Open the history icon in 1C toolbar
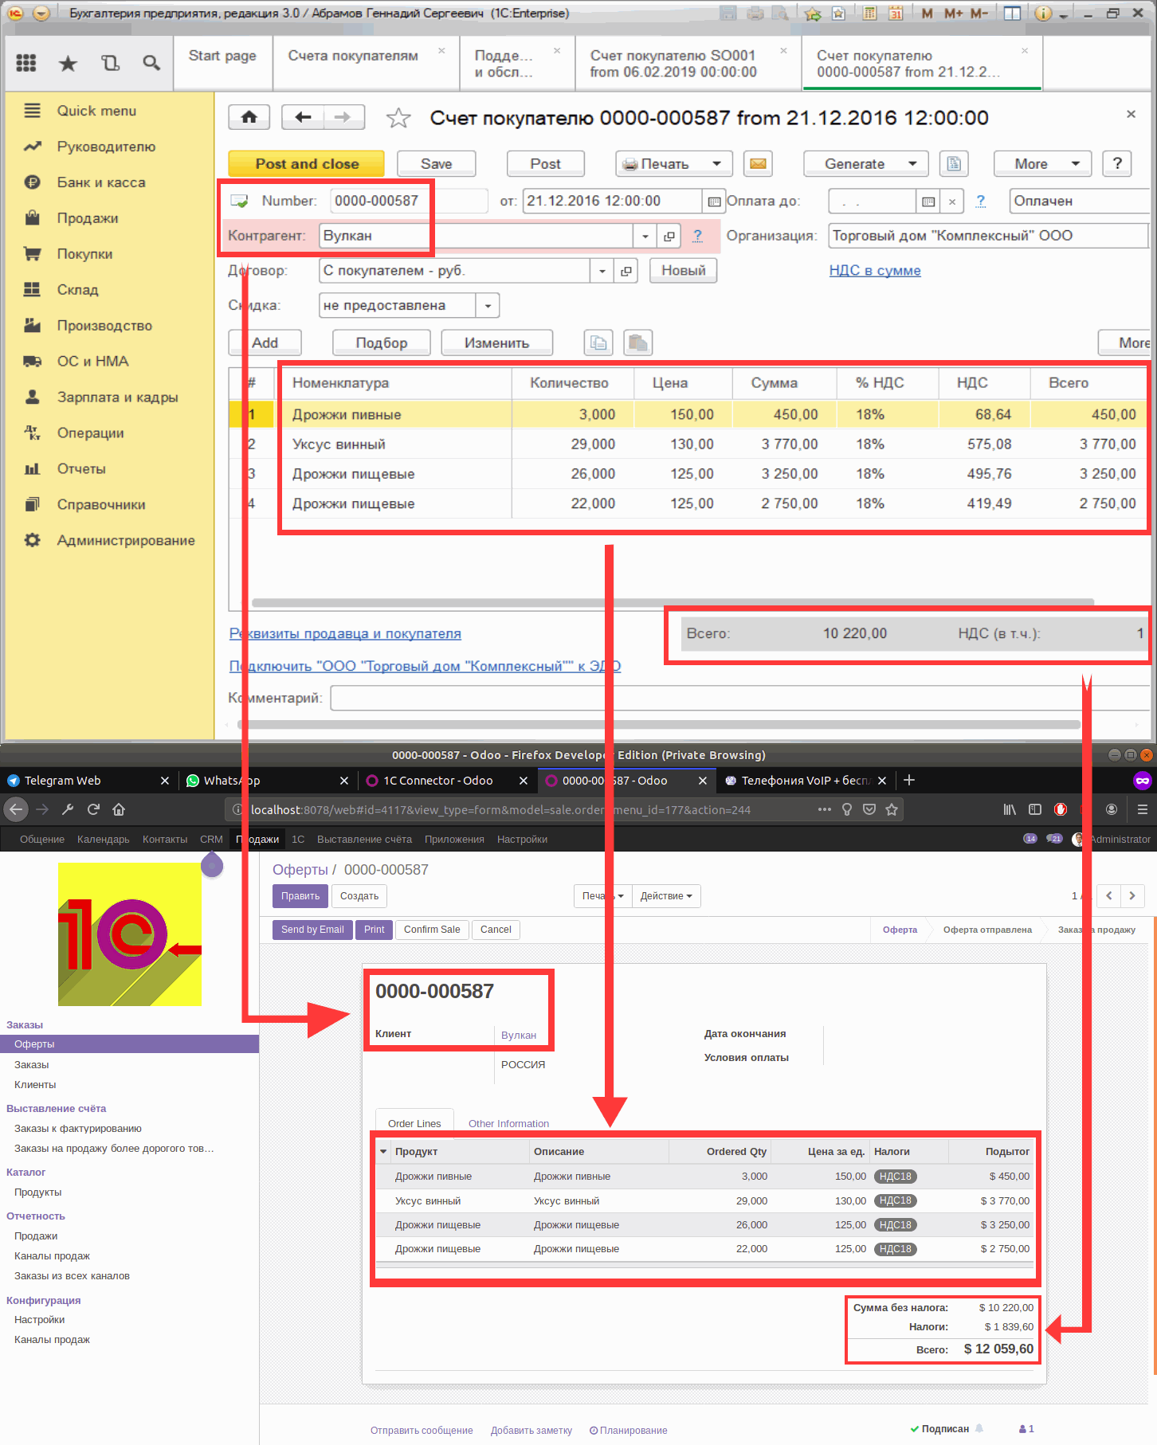Screen dimensions: 1157x1445 110,63
